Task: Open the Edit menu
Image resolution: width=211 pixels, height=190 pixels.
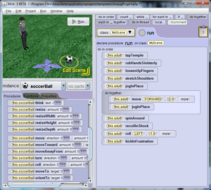Action: pyautogui.click(x=18, y=11)
